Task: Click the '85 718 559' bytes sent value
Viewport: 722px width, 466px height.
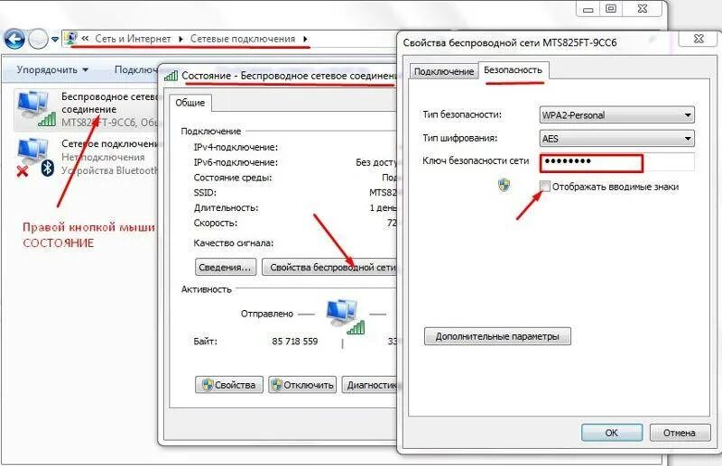Action: [x=295, y=342]
